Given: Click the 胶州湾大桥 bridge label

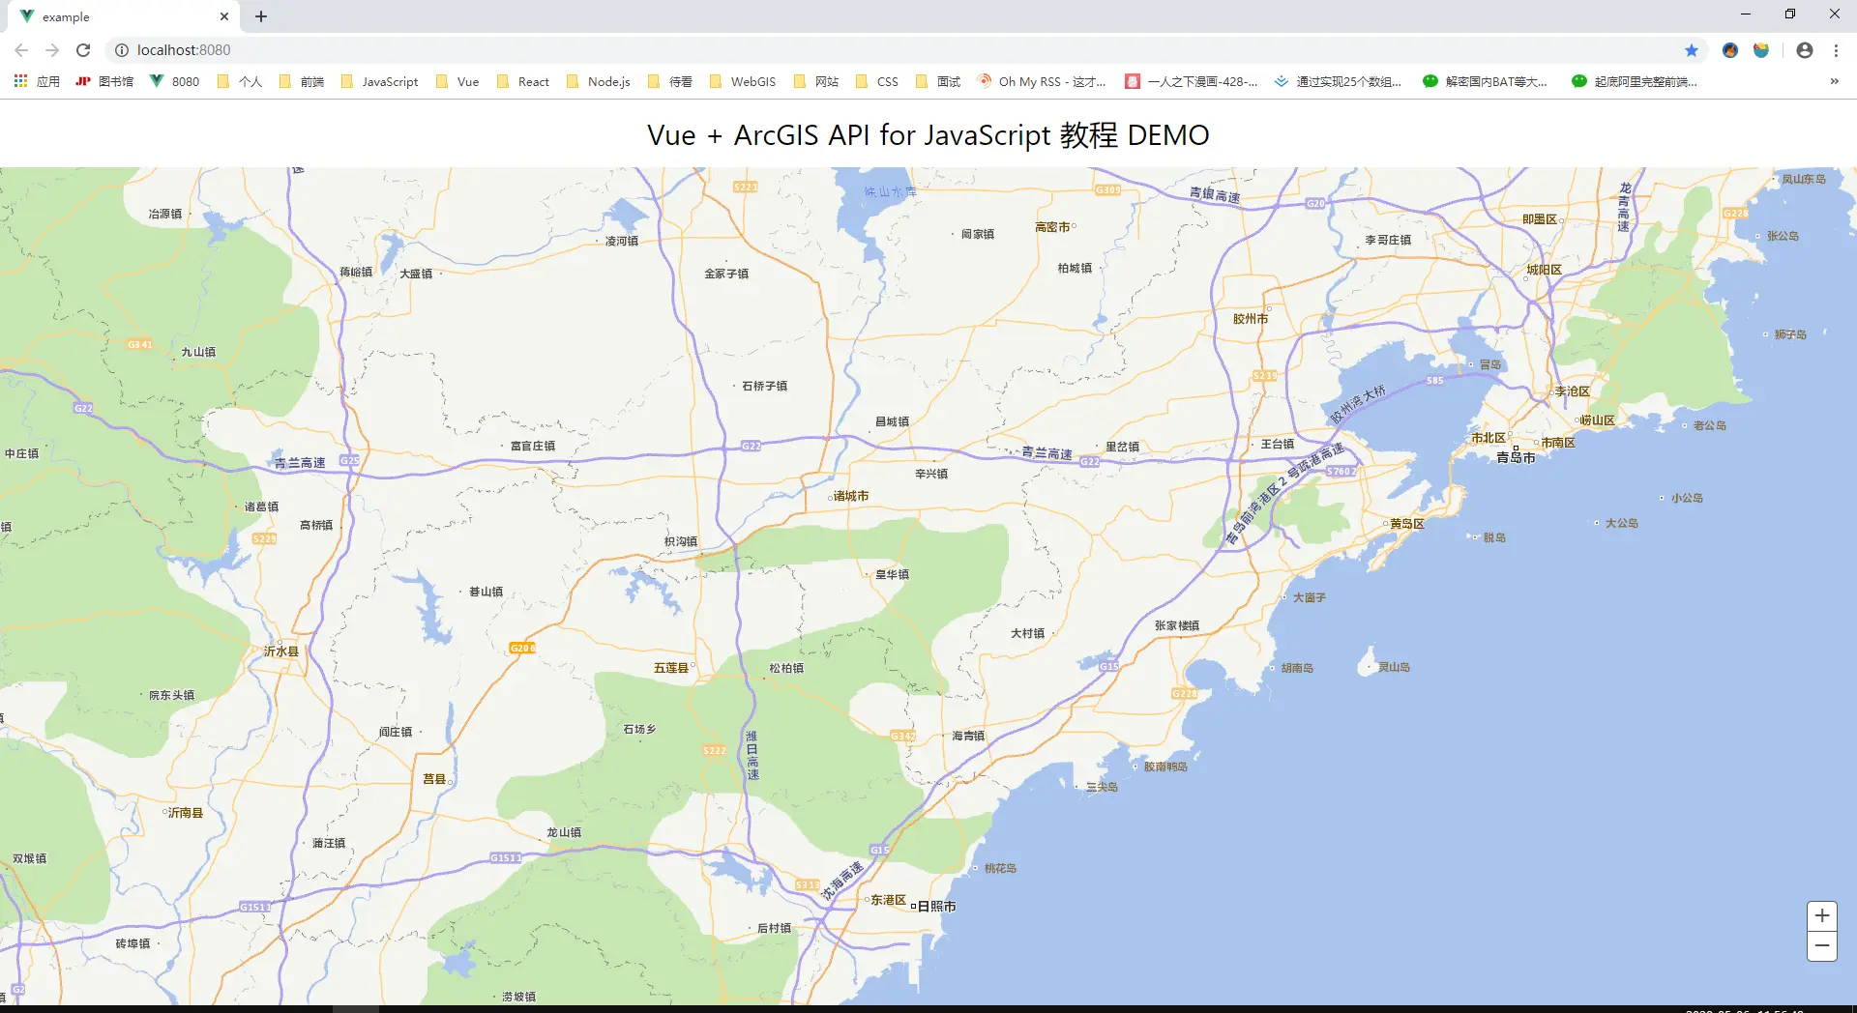Looking at the screenshot, I should (x=1358, y=404).
